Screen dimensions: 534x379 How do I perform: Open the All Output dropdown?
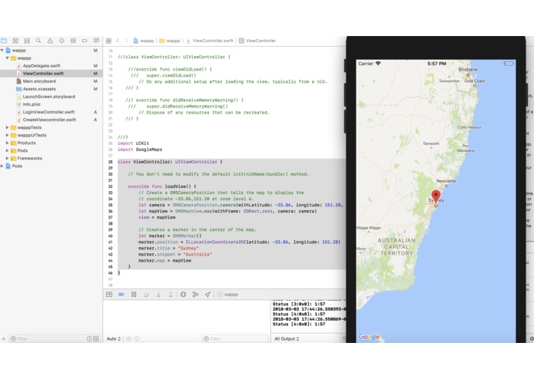pos(287,339)
